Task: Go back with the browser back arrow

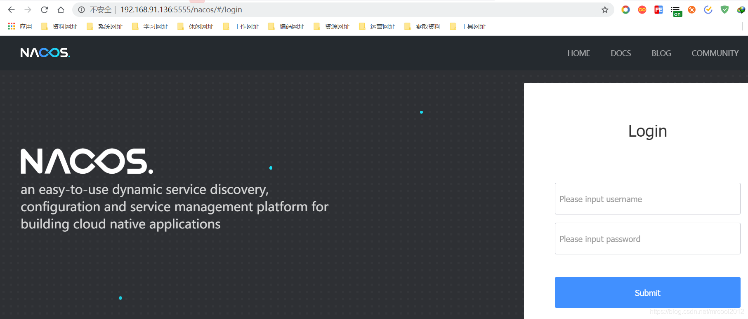Action: (11, 9)
